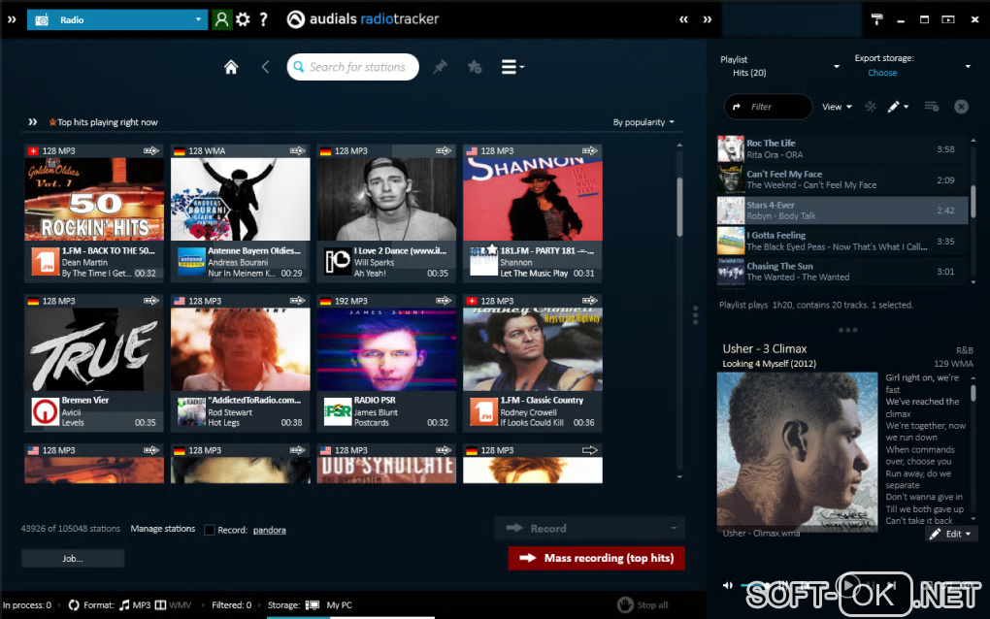Image resolution: width=990 pixels, height=619 pixels.
Task: Open the RADIO PSR James Blunt thumbnail
Action: (386, 349)
